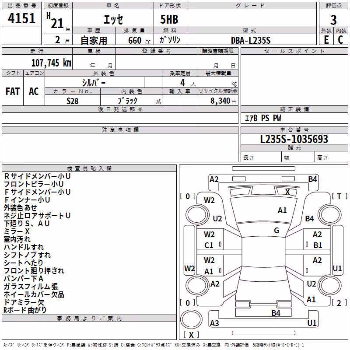Select the usage history 自家用

pyautogui.click(x=94, y=40)
